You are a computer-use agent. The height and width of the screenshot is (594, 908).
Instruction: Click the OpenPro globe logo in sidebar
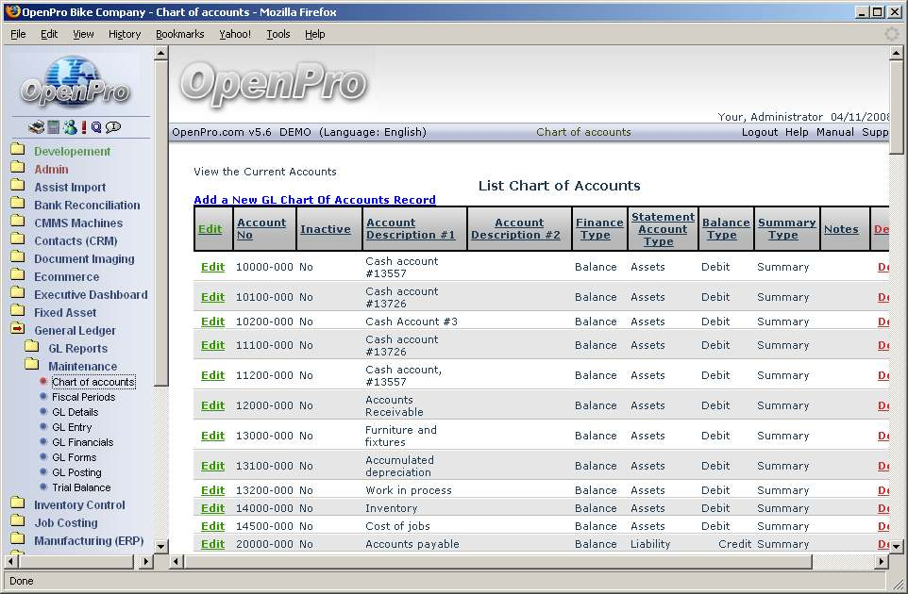click(x=75, y=82)
